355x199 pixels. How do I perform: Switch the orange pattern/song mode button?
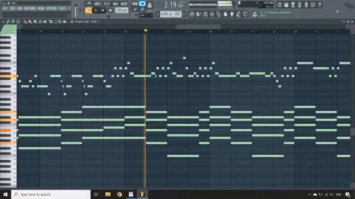[x=88, y=11]
